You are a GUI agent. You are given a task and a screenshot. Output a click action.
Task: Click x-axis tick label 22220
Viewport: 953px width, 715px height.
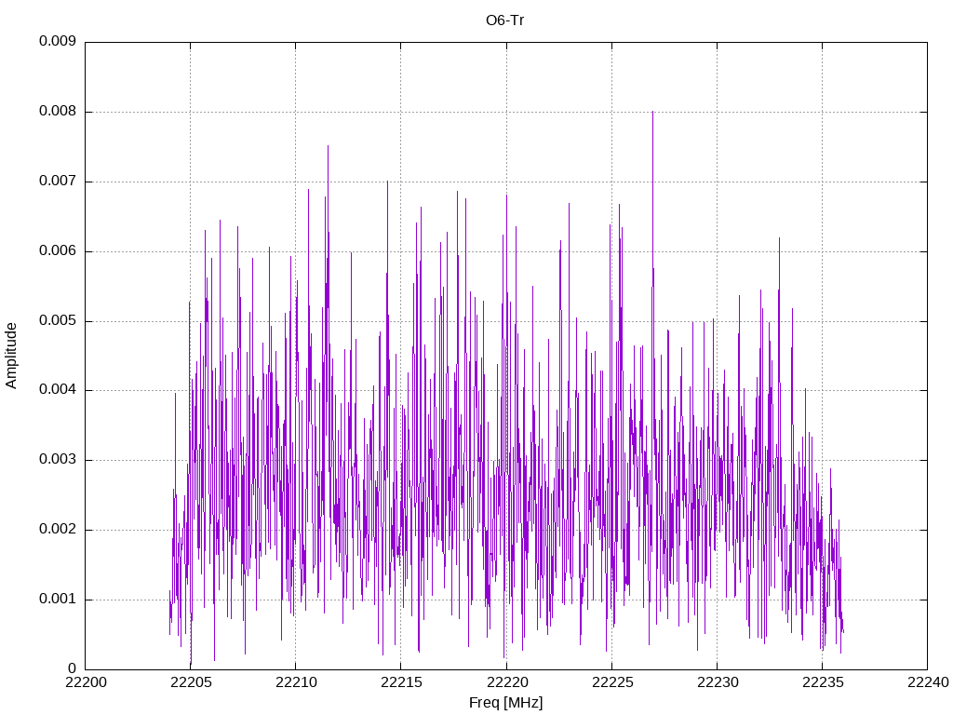click(506, 682)
